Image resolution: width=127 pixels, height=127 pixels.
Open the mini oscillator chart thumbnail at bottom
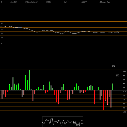click(63, 122)
